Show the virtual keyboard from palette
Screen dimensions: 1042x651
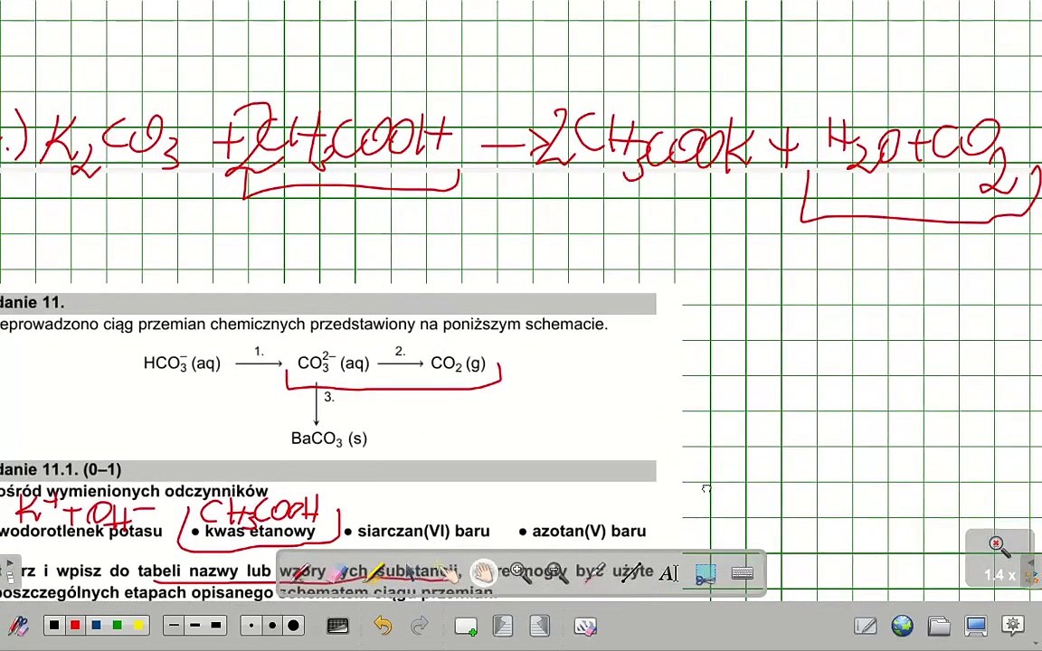pos(742,572)
